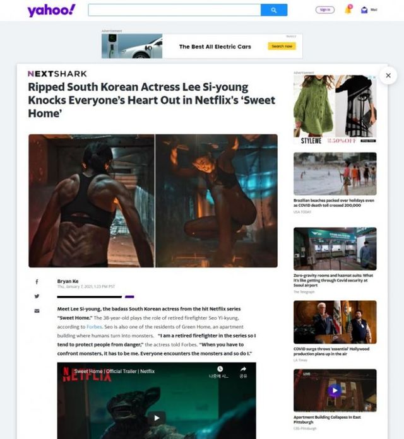This screenshot has width=404, height=439.
Task: Focus the Yahoo search input field
Action: point(174,10)
